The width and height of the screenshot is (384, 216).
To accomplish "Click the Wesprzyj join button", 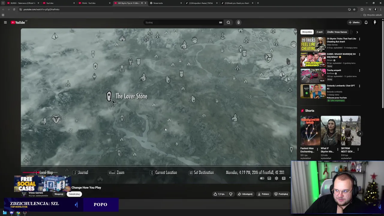I will click(59, 194).
